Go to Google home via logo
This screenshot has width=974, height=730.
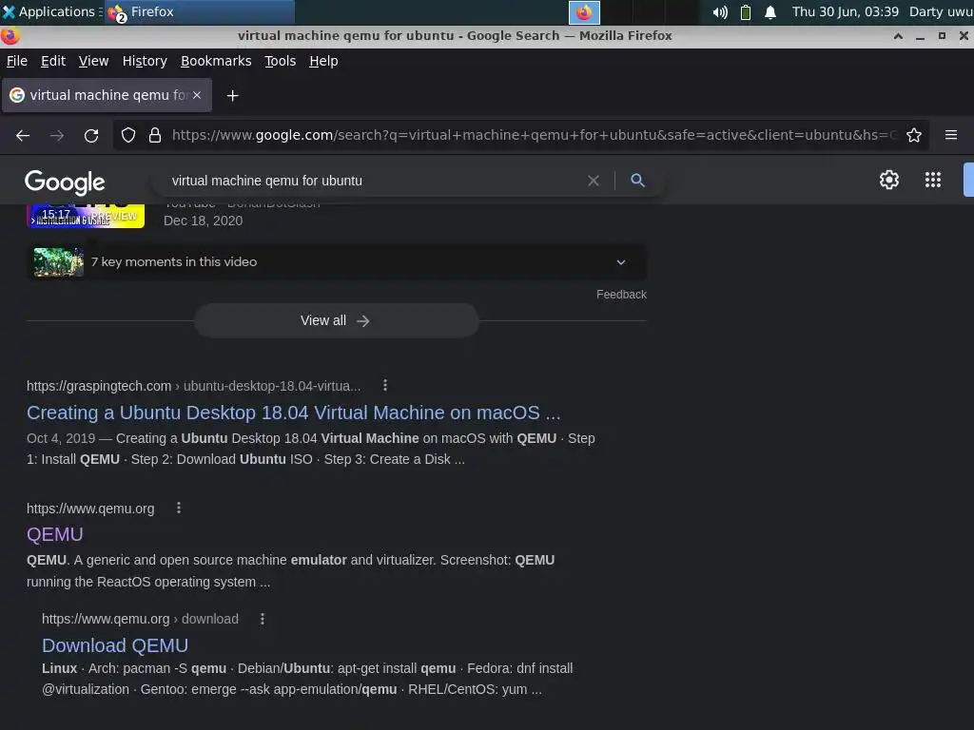click(65, 182)
